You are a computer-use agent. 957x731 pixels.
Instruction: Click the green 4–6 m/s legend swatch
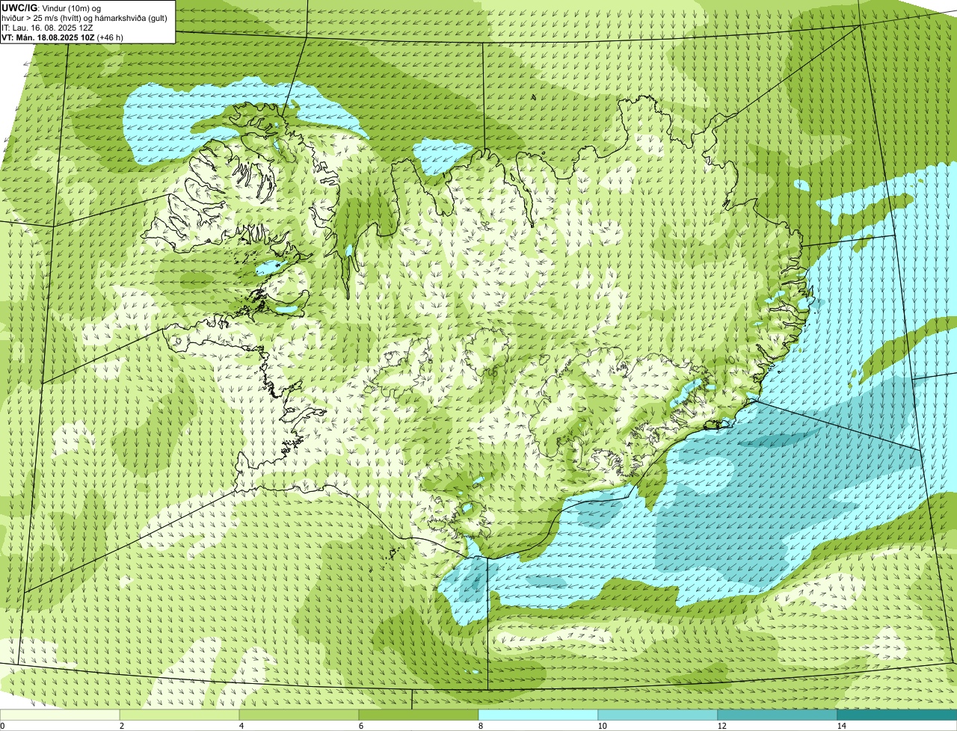(299, 715)
